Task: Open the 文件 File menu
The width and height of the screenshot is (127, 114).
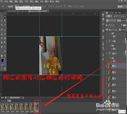Action: click(x=6, y=2)
